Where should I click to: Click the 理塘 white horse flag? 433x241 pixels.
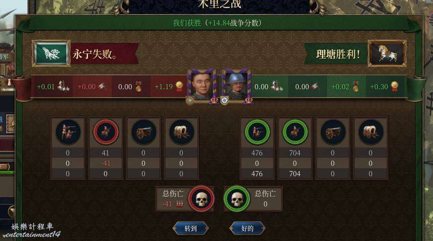coord(387,53)
